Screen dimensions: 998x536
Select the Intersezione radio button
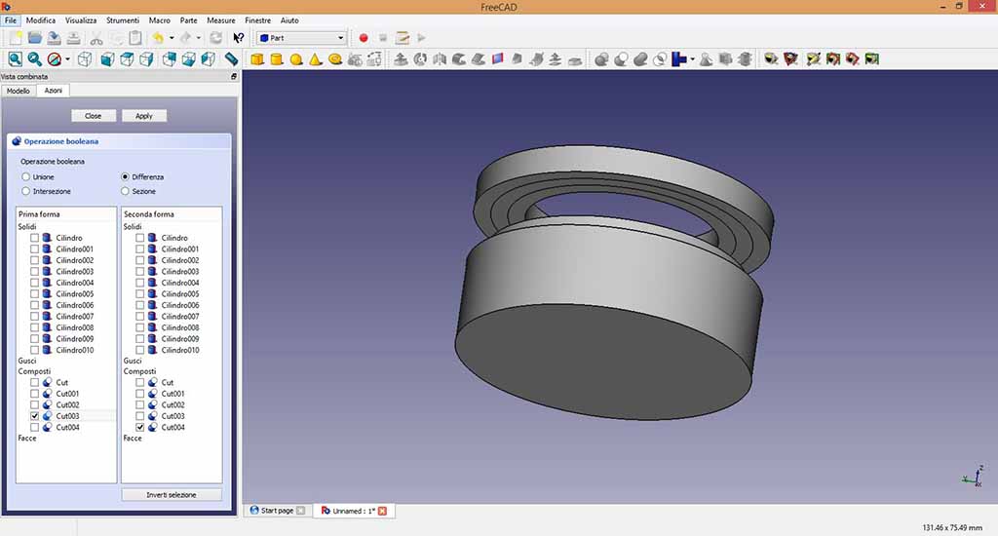pyautogui.click(x=26, y=191)
